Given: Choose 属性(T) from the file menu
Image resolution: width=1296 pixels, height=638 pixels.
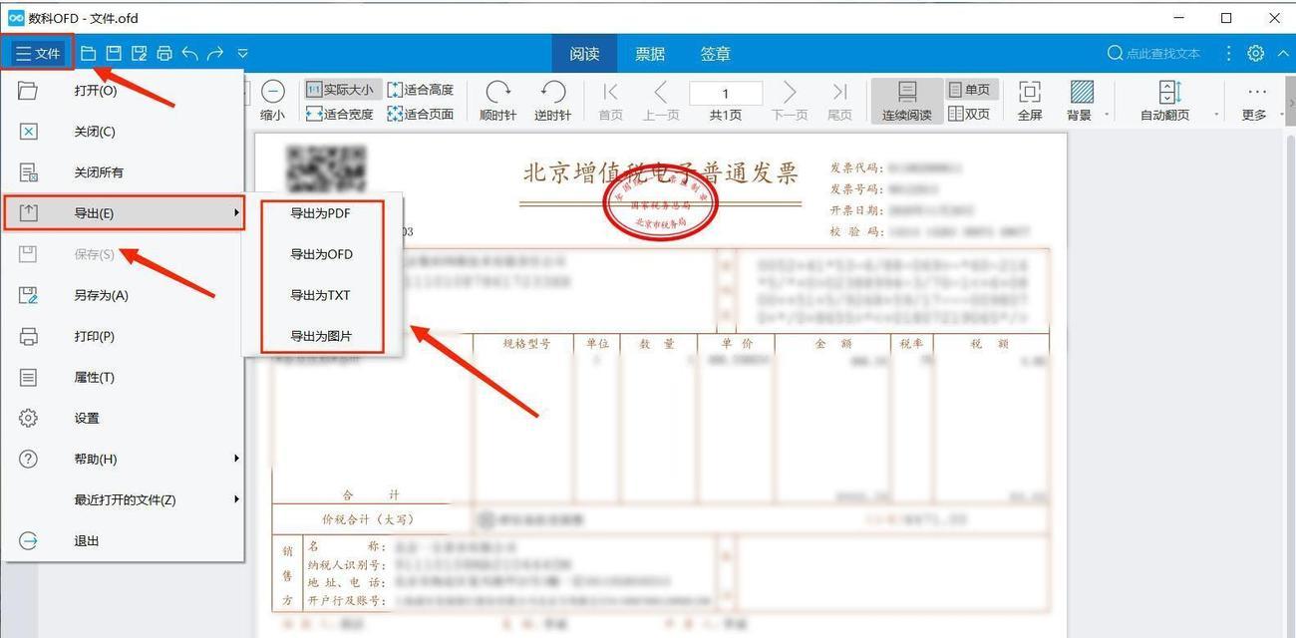Looking at the screenshot, I should click(x=124, y=377).
